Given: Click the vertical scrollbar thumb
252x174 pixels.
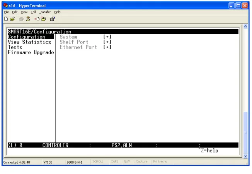Looking at the screenshot, I should [x=245, y=132].
